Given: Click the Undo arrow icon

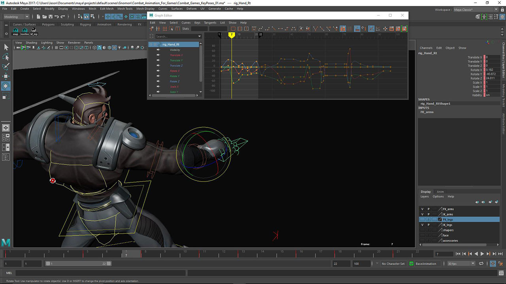Looking at the screenshot, I should [57, 17].
